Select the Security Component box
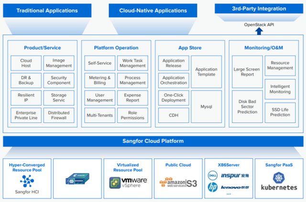 tap(59, 80)
